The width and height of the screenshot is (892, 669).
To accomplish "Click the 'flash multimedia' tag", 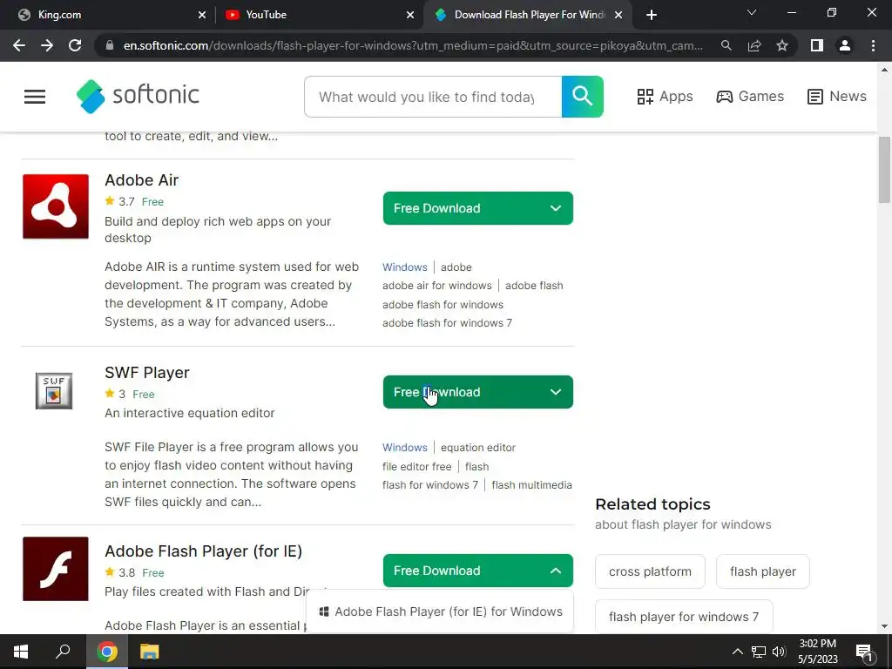I will click(532, 485).
